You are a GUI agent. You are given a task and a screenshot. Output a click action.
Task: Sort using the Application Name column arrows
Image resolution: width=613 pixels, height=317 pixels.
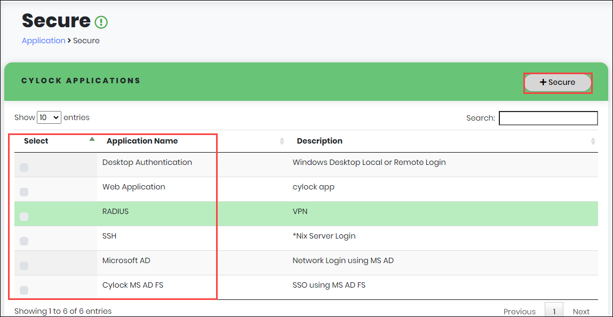(x=282, y=141)
